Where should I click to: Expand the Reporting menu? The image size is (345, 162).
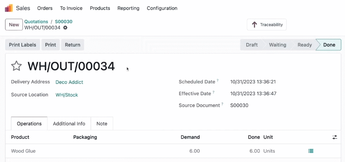(128, 8)
